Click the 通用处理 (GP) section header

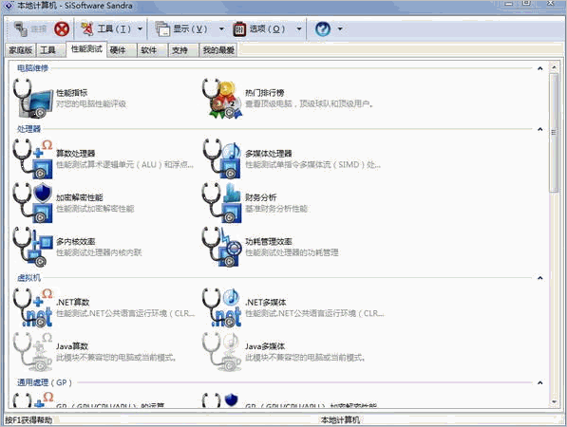pos(45,382)
